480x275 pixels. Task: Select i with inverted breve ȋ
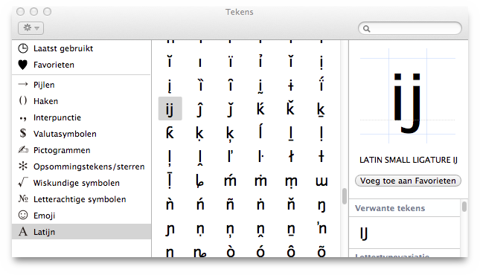point(230,85)
